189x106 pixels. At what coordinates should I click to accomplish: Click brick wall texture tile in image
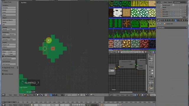tap(111, 44)
